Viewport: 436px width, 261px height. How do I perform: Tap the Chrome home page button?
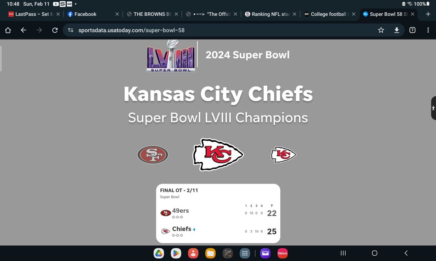pyautogui.click(x=8, y=30)
